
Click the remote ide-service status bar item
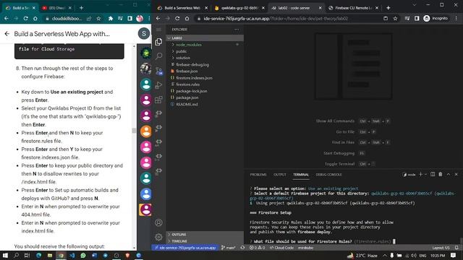(x=185, y=248)
